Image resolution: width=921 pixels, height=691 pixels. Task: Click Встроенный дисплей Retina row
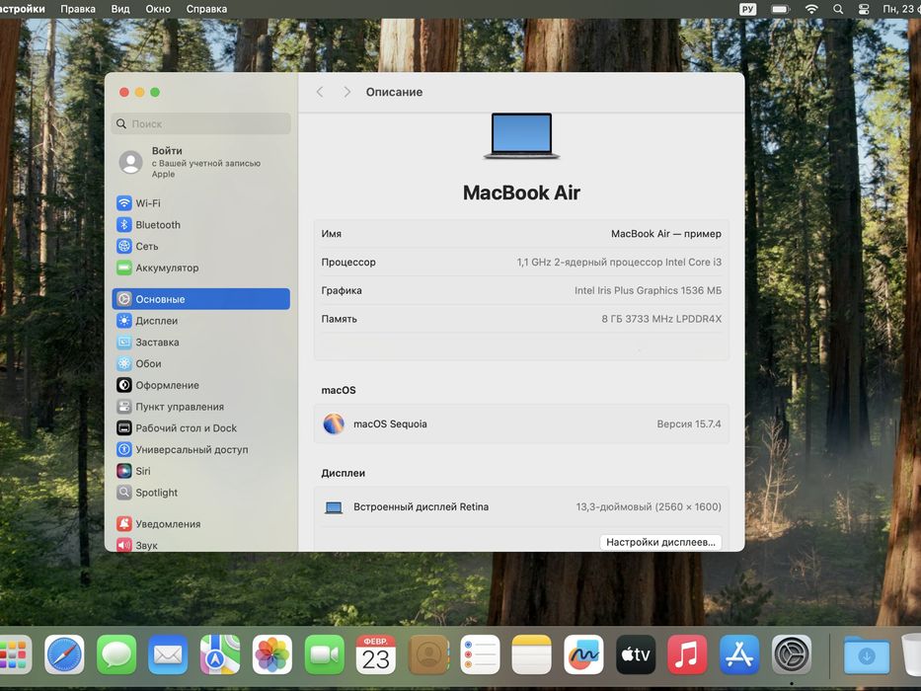click(521, 506)
